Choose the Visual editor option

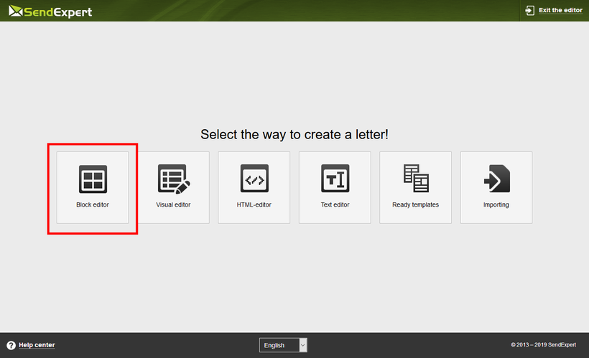[x=174, y=188]
